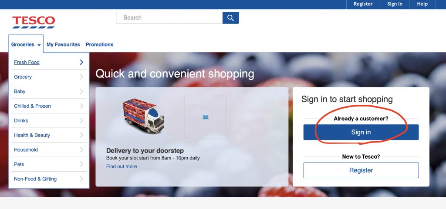Image resolution: width=446 pixels, height=209 pixels.
Task: Click the Register button under New to Tesco
Action: tap(361, 170)
